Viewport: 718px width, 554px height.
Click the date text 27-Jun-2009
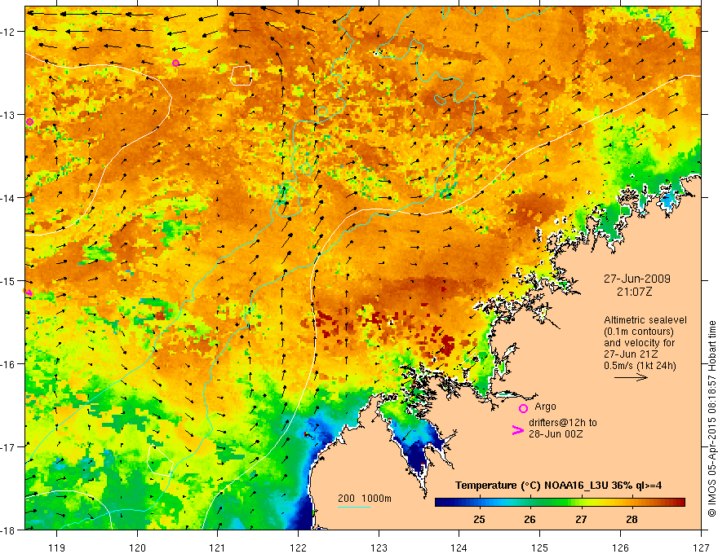[x=637, y=279]
